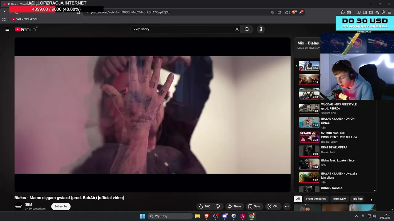The height and width of the screenshot is (221, 394).
Task: Open the more actions three-dot menu
Action: pyautogui.click(x=287, y=206)
